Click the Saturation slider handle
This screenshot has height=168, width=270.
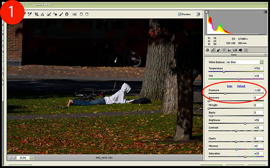click(245, 157)
